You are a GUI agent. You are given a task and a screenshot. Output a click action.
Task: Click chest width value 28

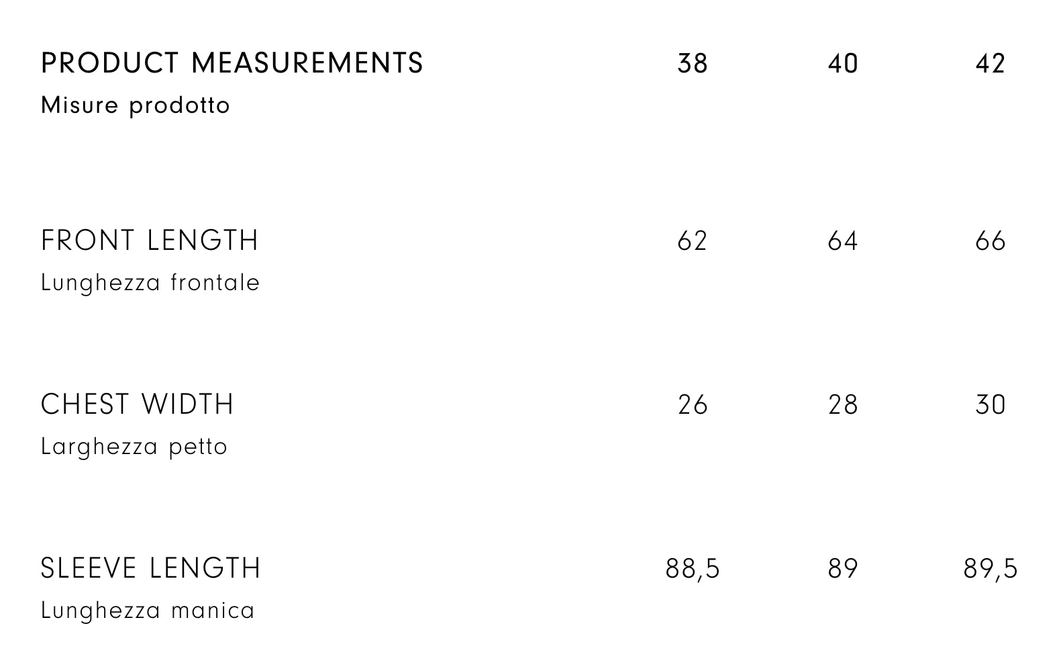point(843,405)
